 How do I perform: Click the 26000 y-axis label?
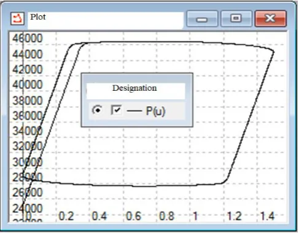click(28, 193)
